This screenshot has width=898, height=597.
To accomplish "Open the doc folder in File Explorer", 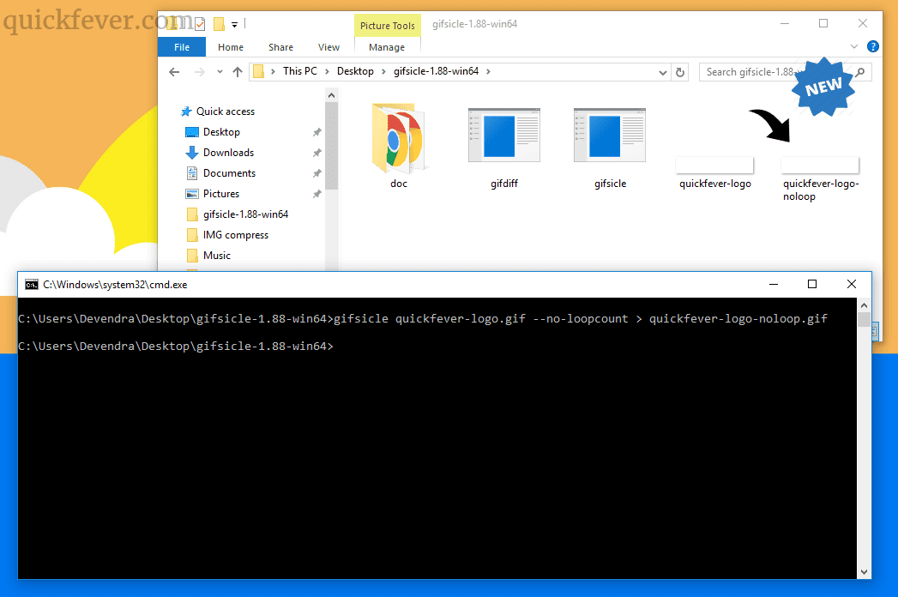I will (x=399, y=146).
